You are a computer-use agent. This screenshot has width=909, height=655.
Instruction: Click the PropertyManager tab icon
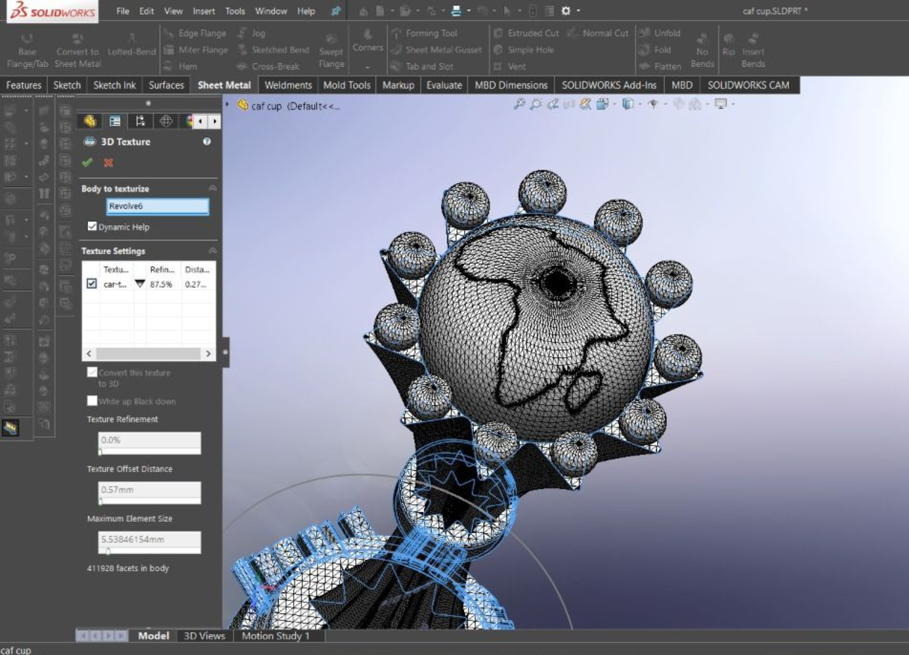(x=115, y=121)
